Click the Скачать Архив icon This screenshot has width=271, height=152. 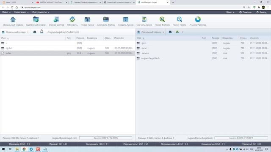144,19
